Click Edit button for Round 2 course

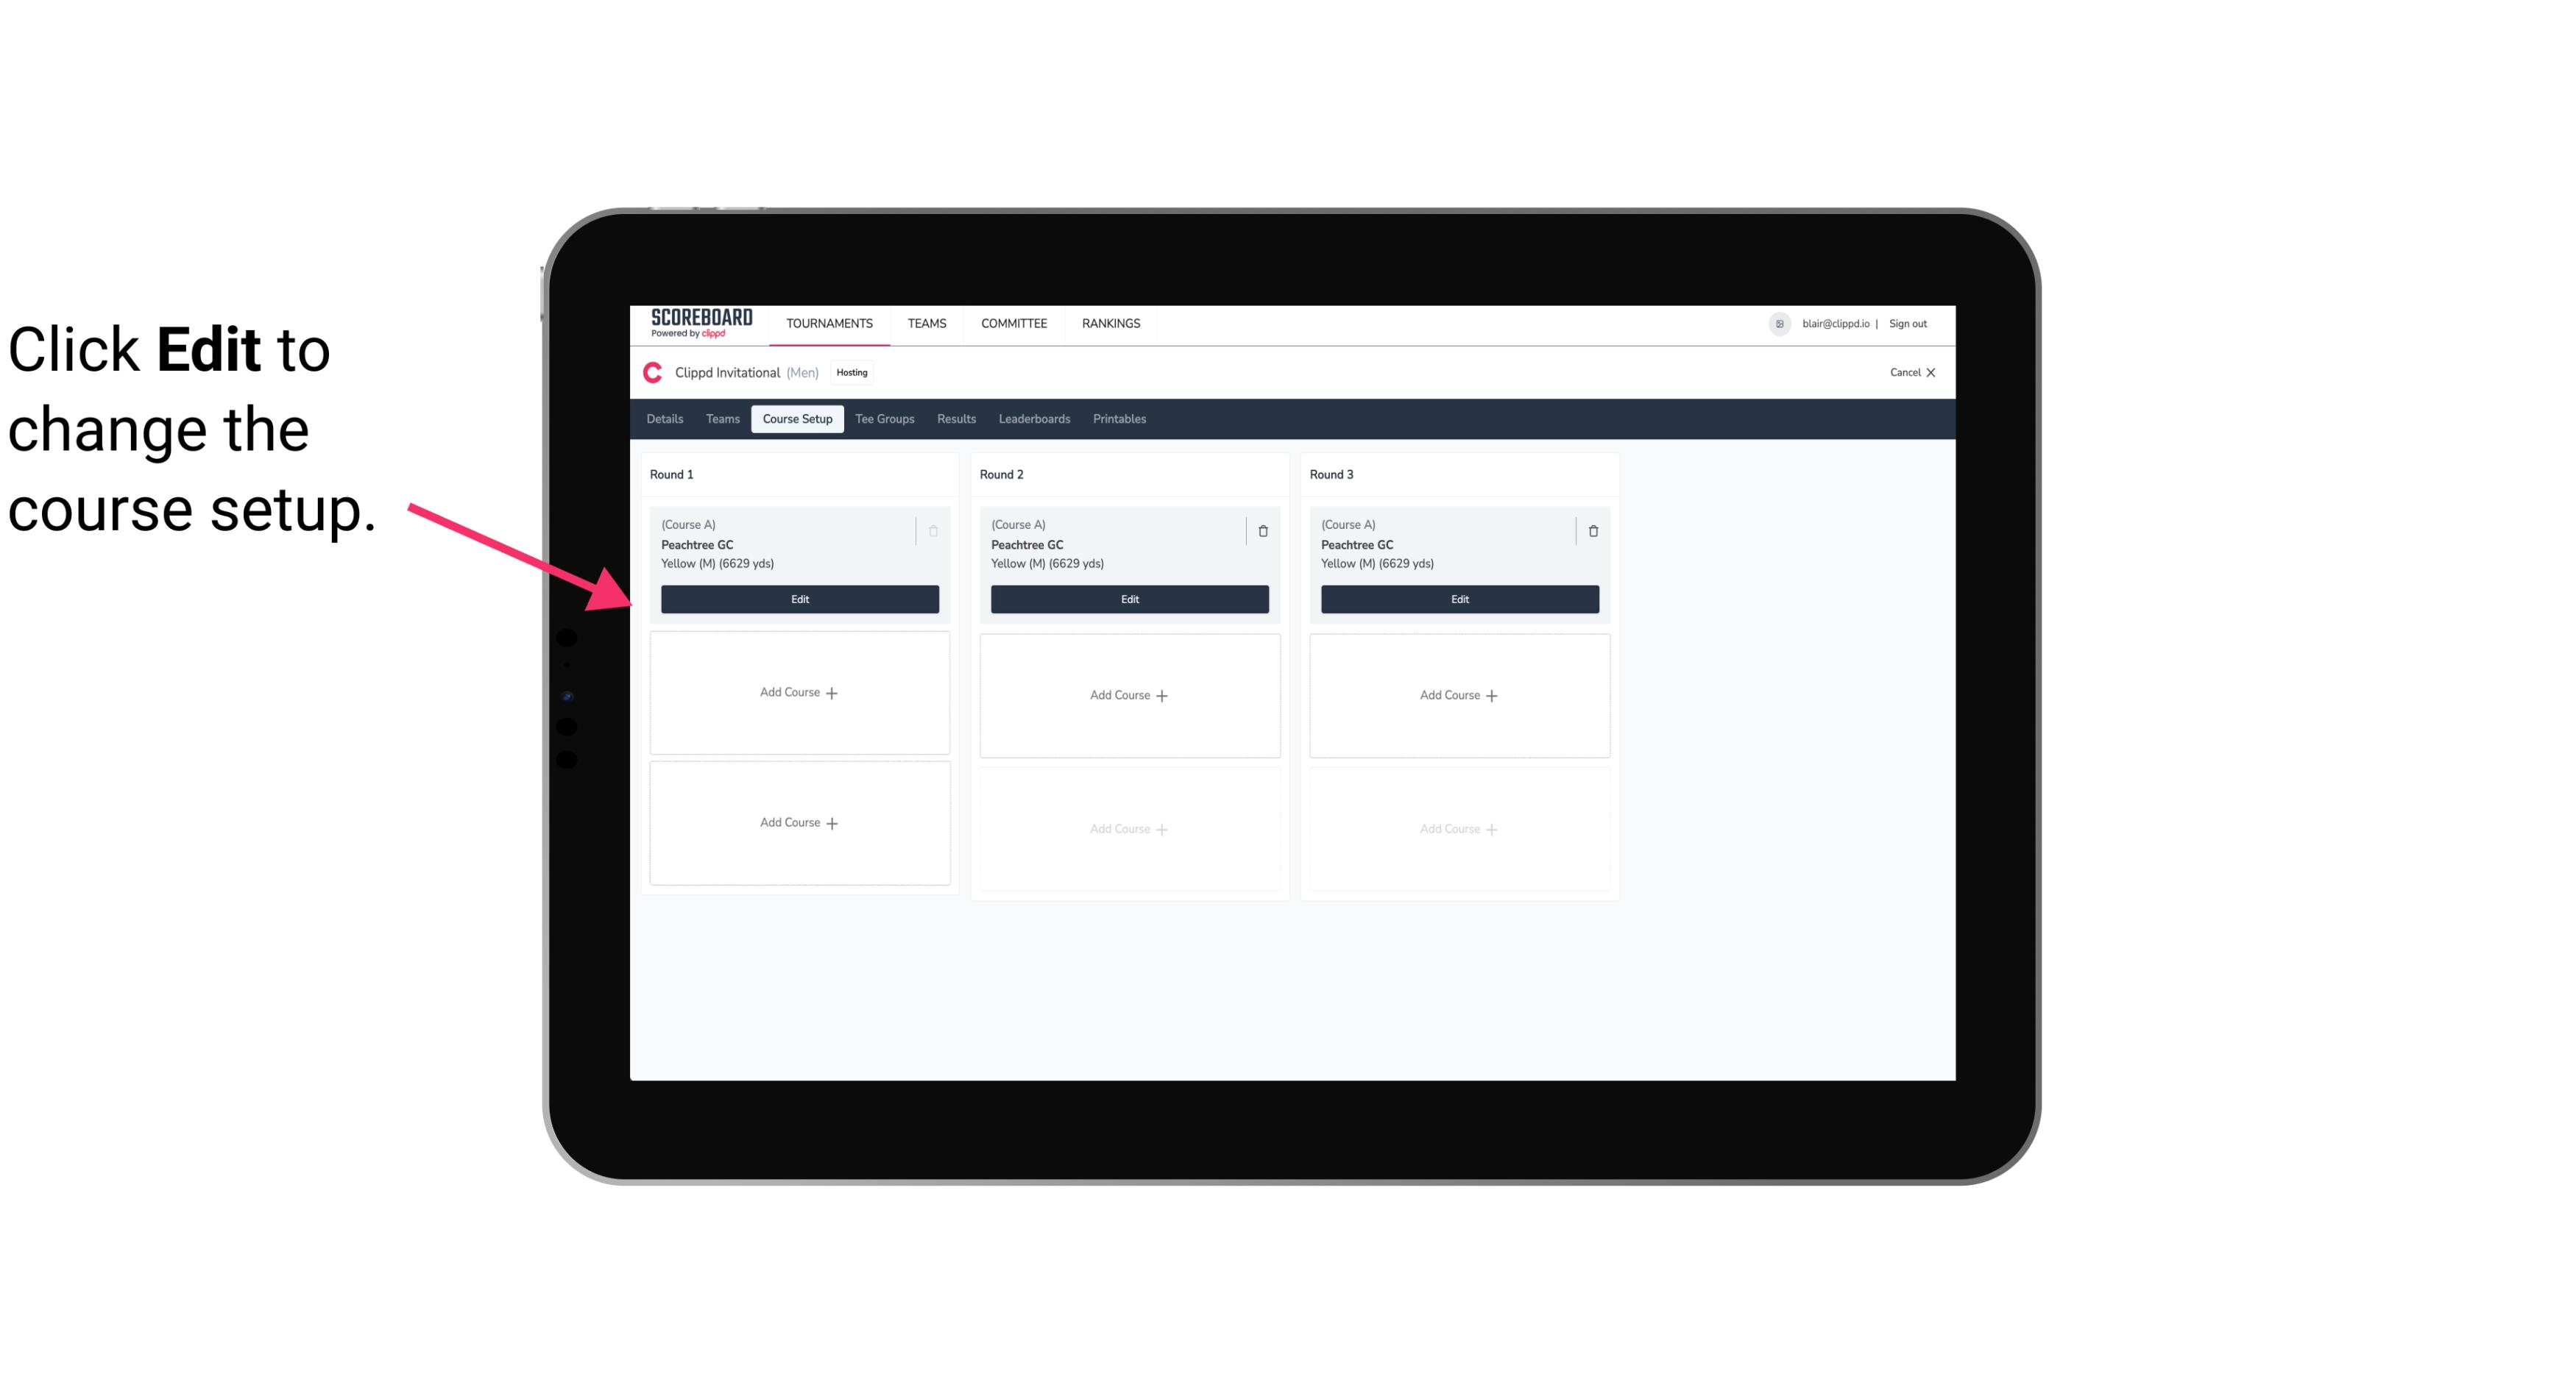(1128, 597)
